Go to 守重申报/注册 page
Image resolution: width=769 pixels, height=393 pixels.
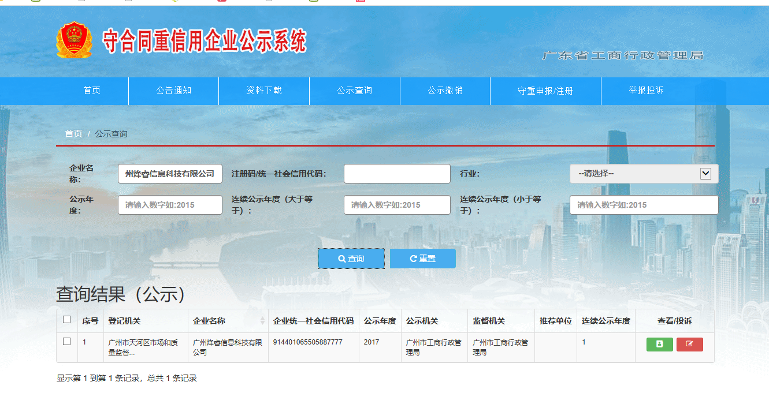(545, 91)
